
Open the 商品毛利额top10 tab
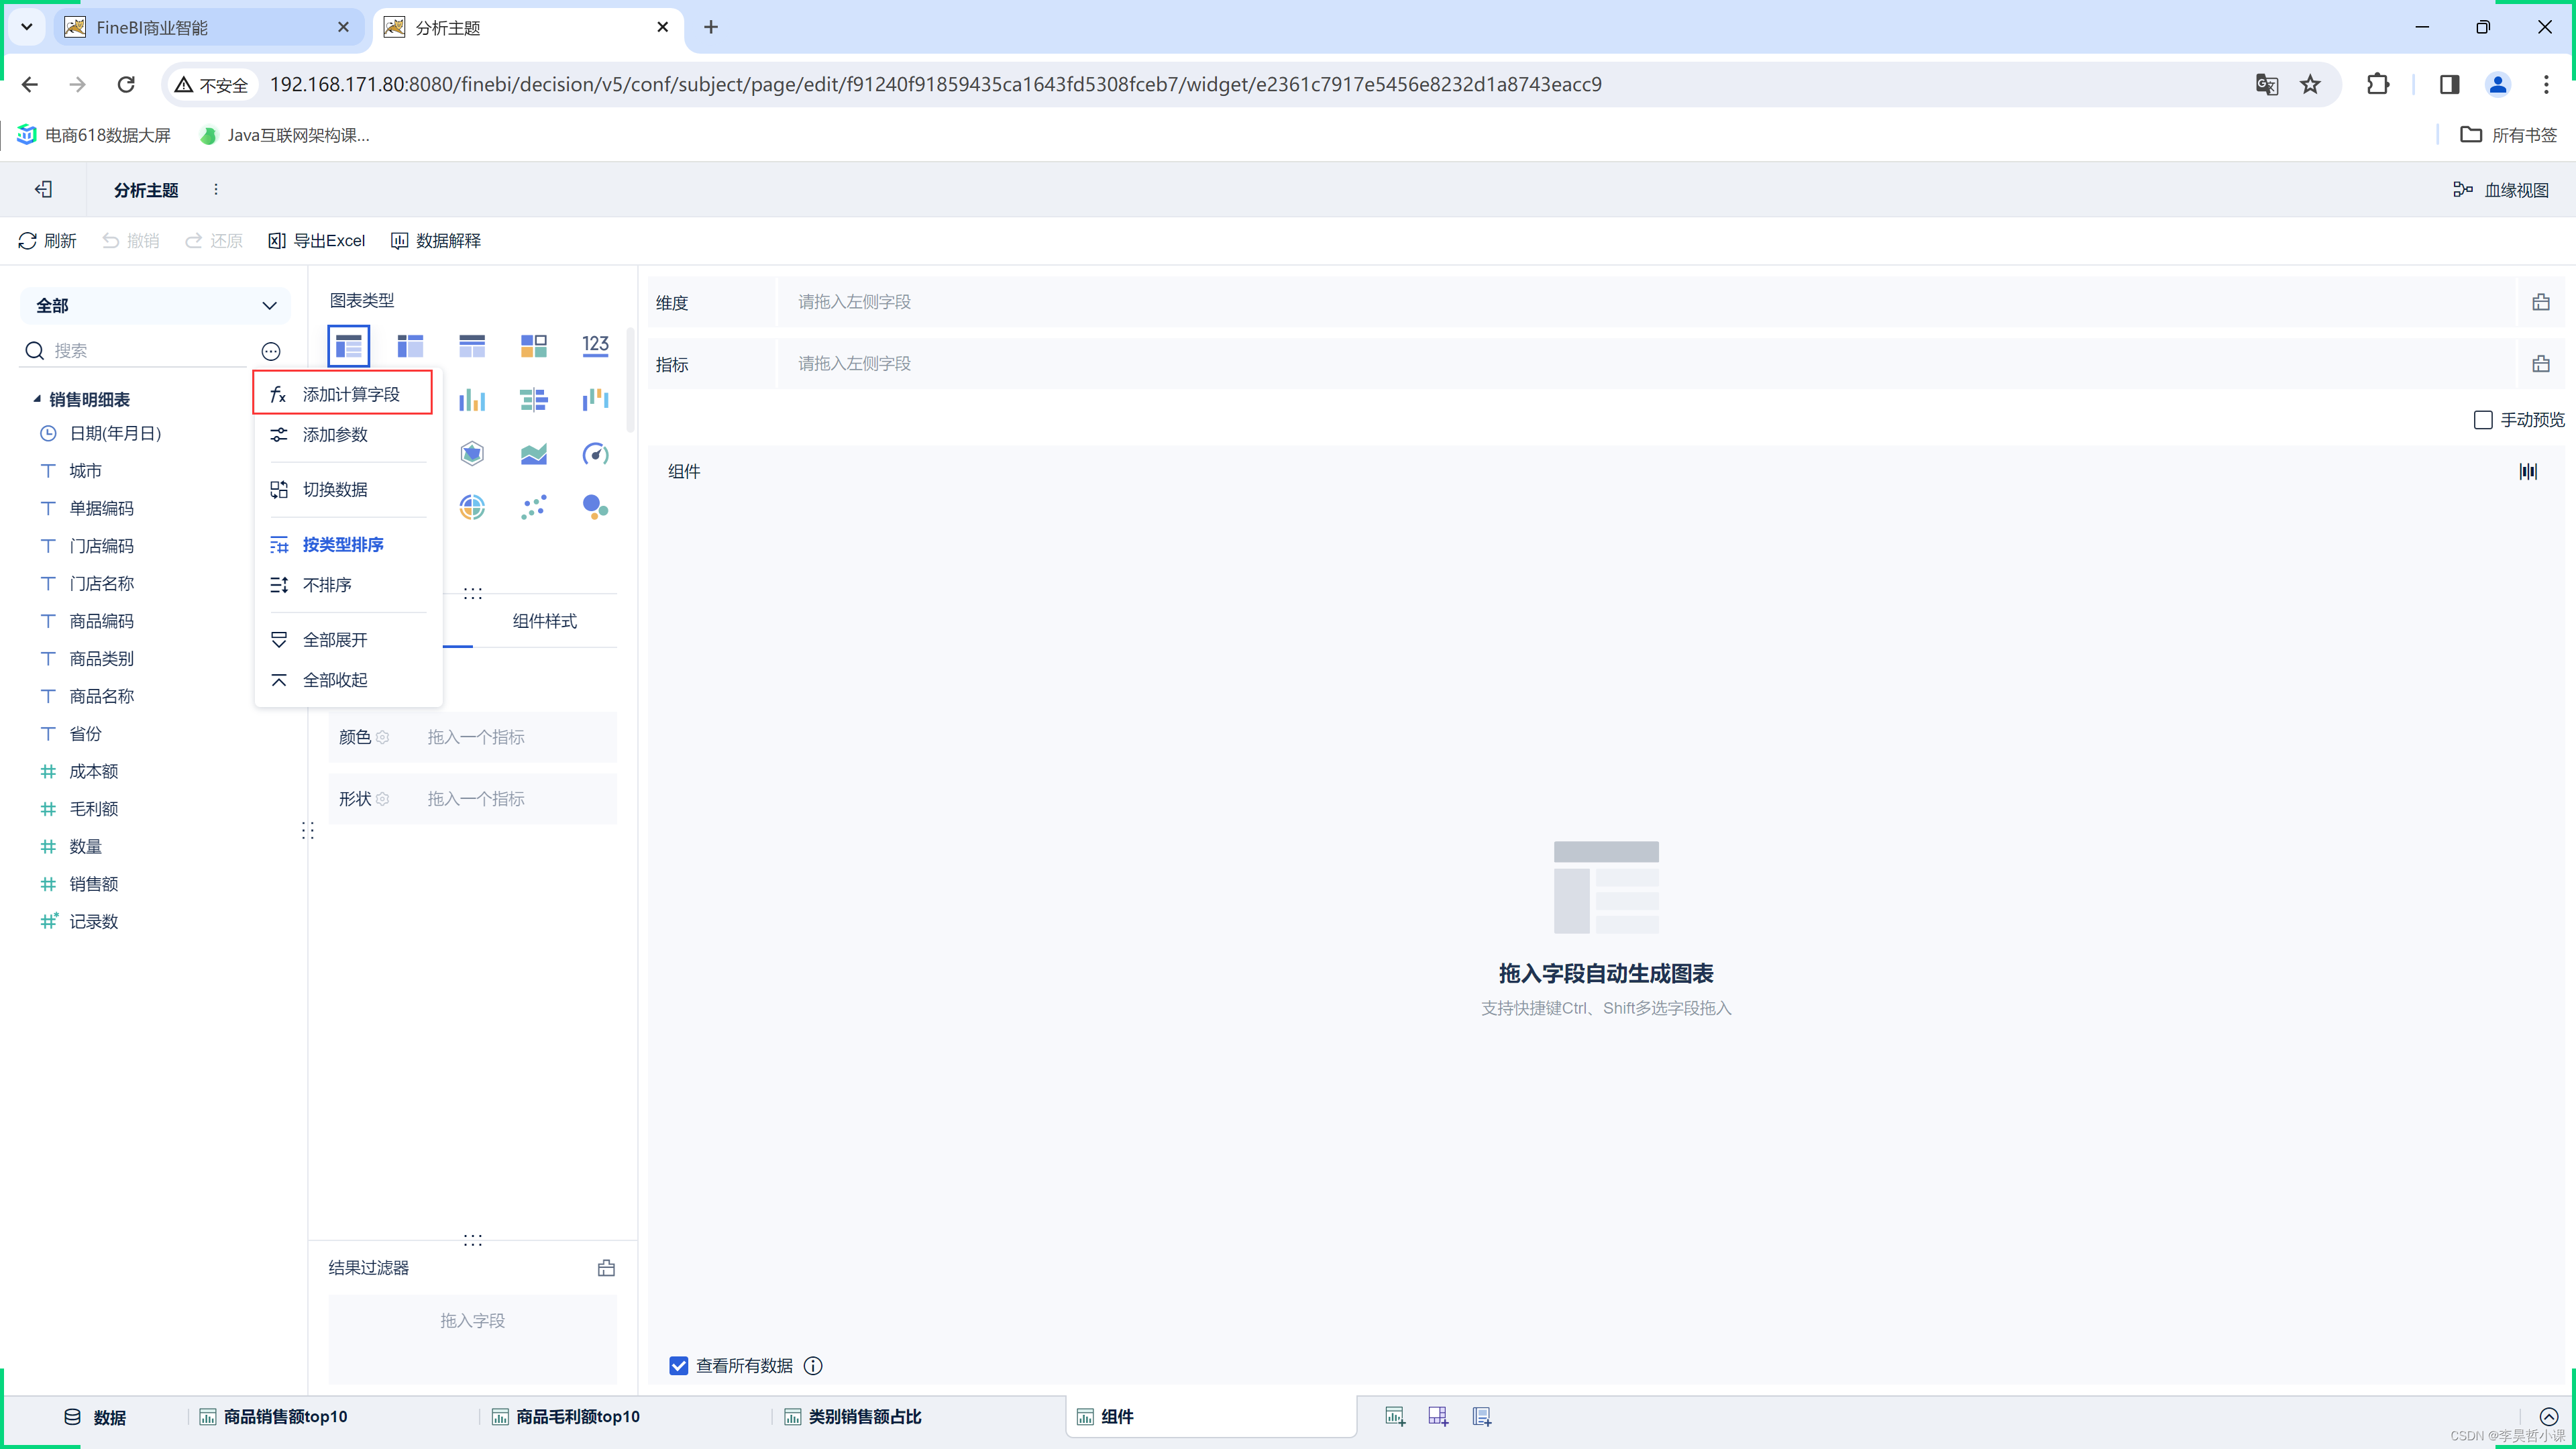click(565, 1417)
